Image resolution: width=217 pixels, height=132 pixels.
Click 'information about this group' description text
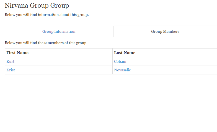[x=63, y=15]
